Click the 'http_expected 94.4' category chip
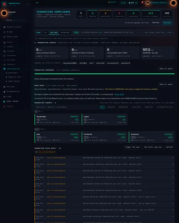Viewport: 179px width, 223px height. (x=70, y=63)
